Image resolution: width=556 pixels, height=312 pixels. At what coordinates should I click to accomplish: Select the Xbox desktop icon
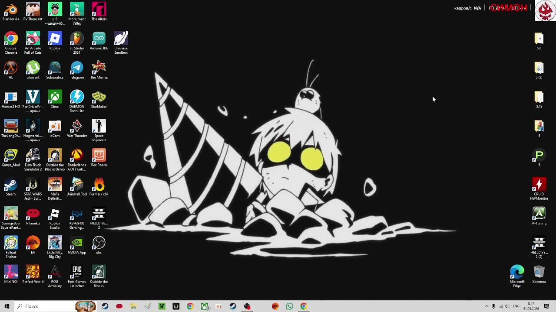click(55, 99)
